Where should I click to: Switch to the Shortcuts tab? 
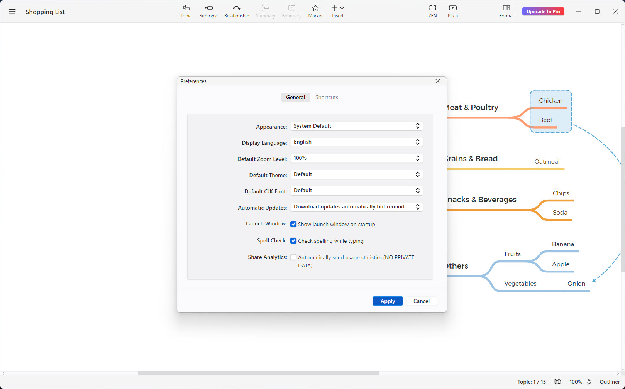point(327,97)
